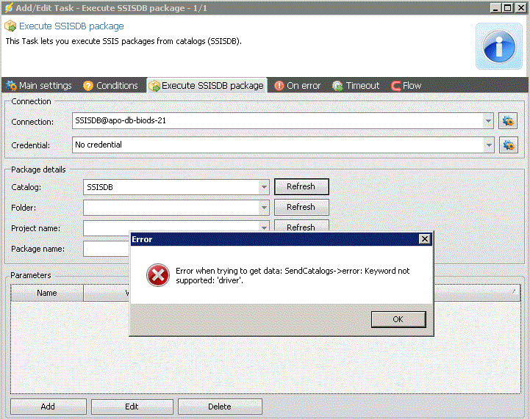Click the package icon next to the heading
This screenshot has height=419, width=530.
[10, 26]
